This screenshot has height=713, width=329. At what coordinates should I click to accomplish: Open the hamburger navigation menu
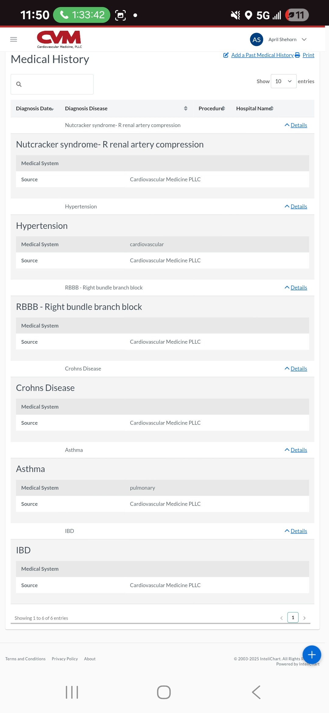14,39
